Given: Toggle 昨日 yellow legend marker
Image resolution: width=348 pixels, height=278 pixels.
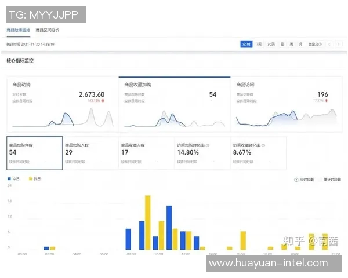Looking at the screenshot, I should tap(31, 179).
